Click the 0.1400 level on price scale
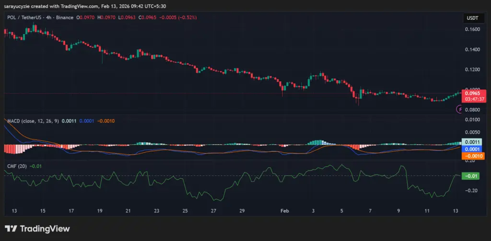Image resolution: width=491 pixels, height=241 pixels. coord(472,50)
